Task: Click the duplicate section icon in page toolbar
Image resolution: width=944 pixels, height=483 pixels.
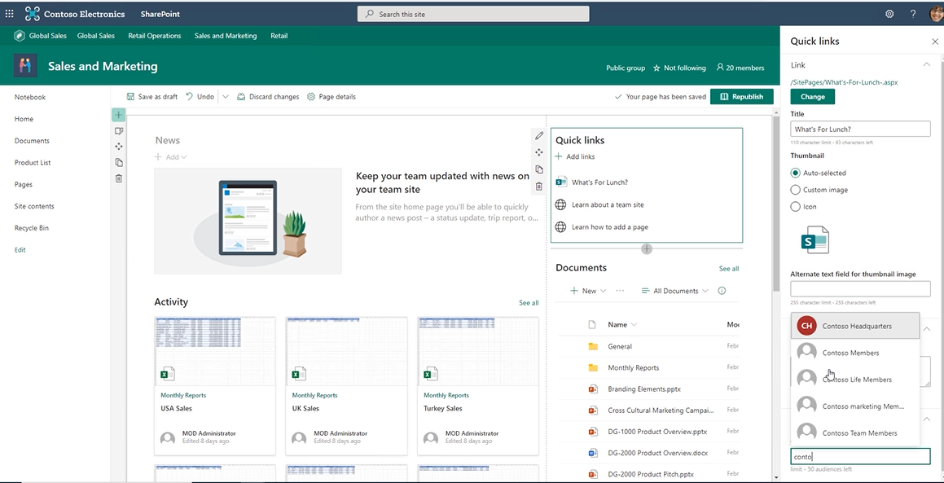Action: point(119,162)
